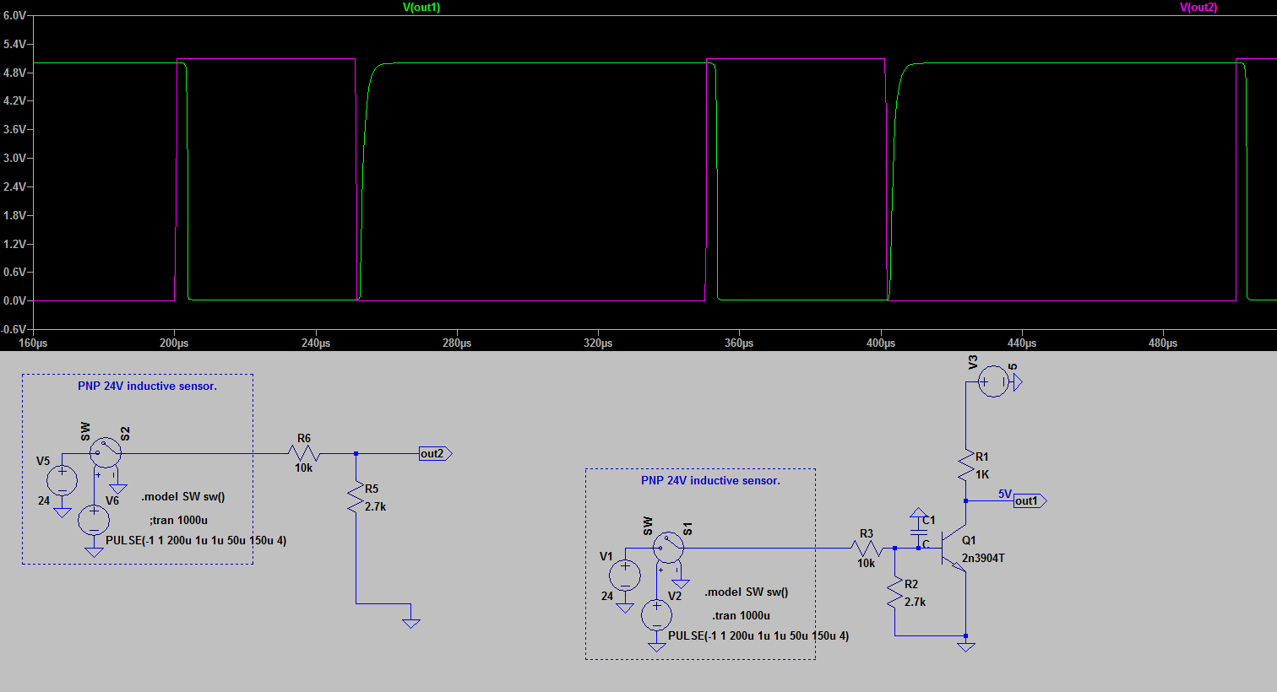Click the '2n3904T' model name of Q1
1277x692 pixels.
[983, 559]
